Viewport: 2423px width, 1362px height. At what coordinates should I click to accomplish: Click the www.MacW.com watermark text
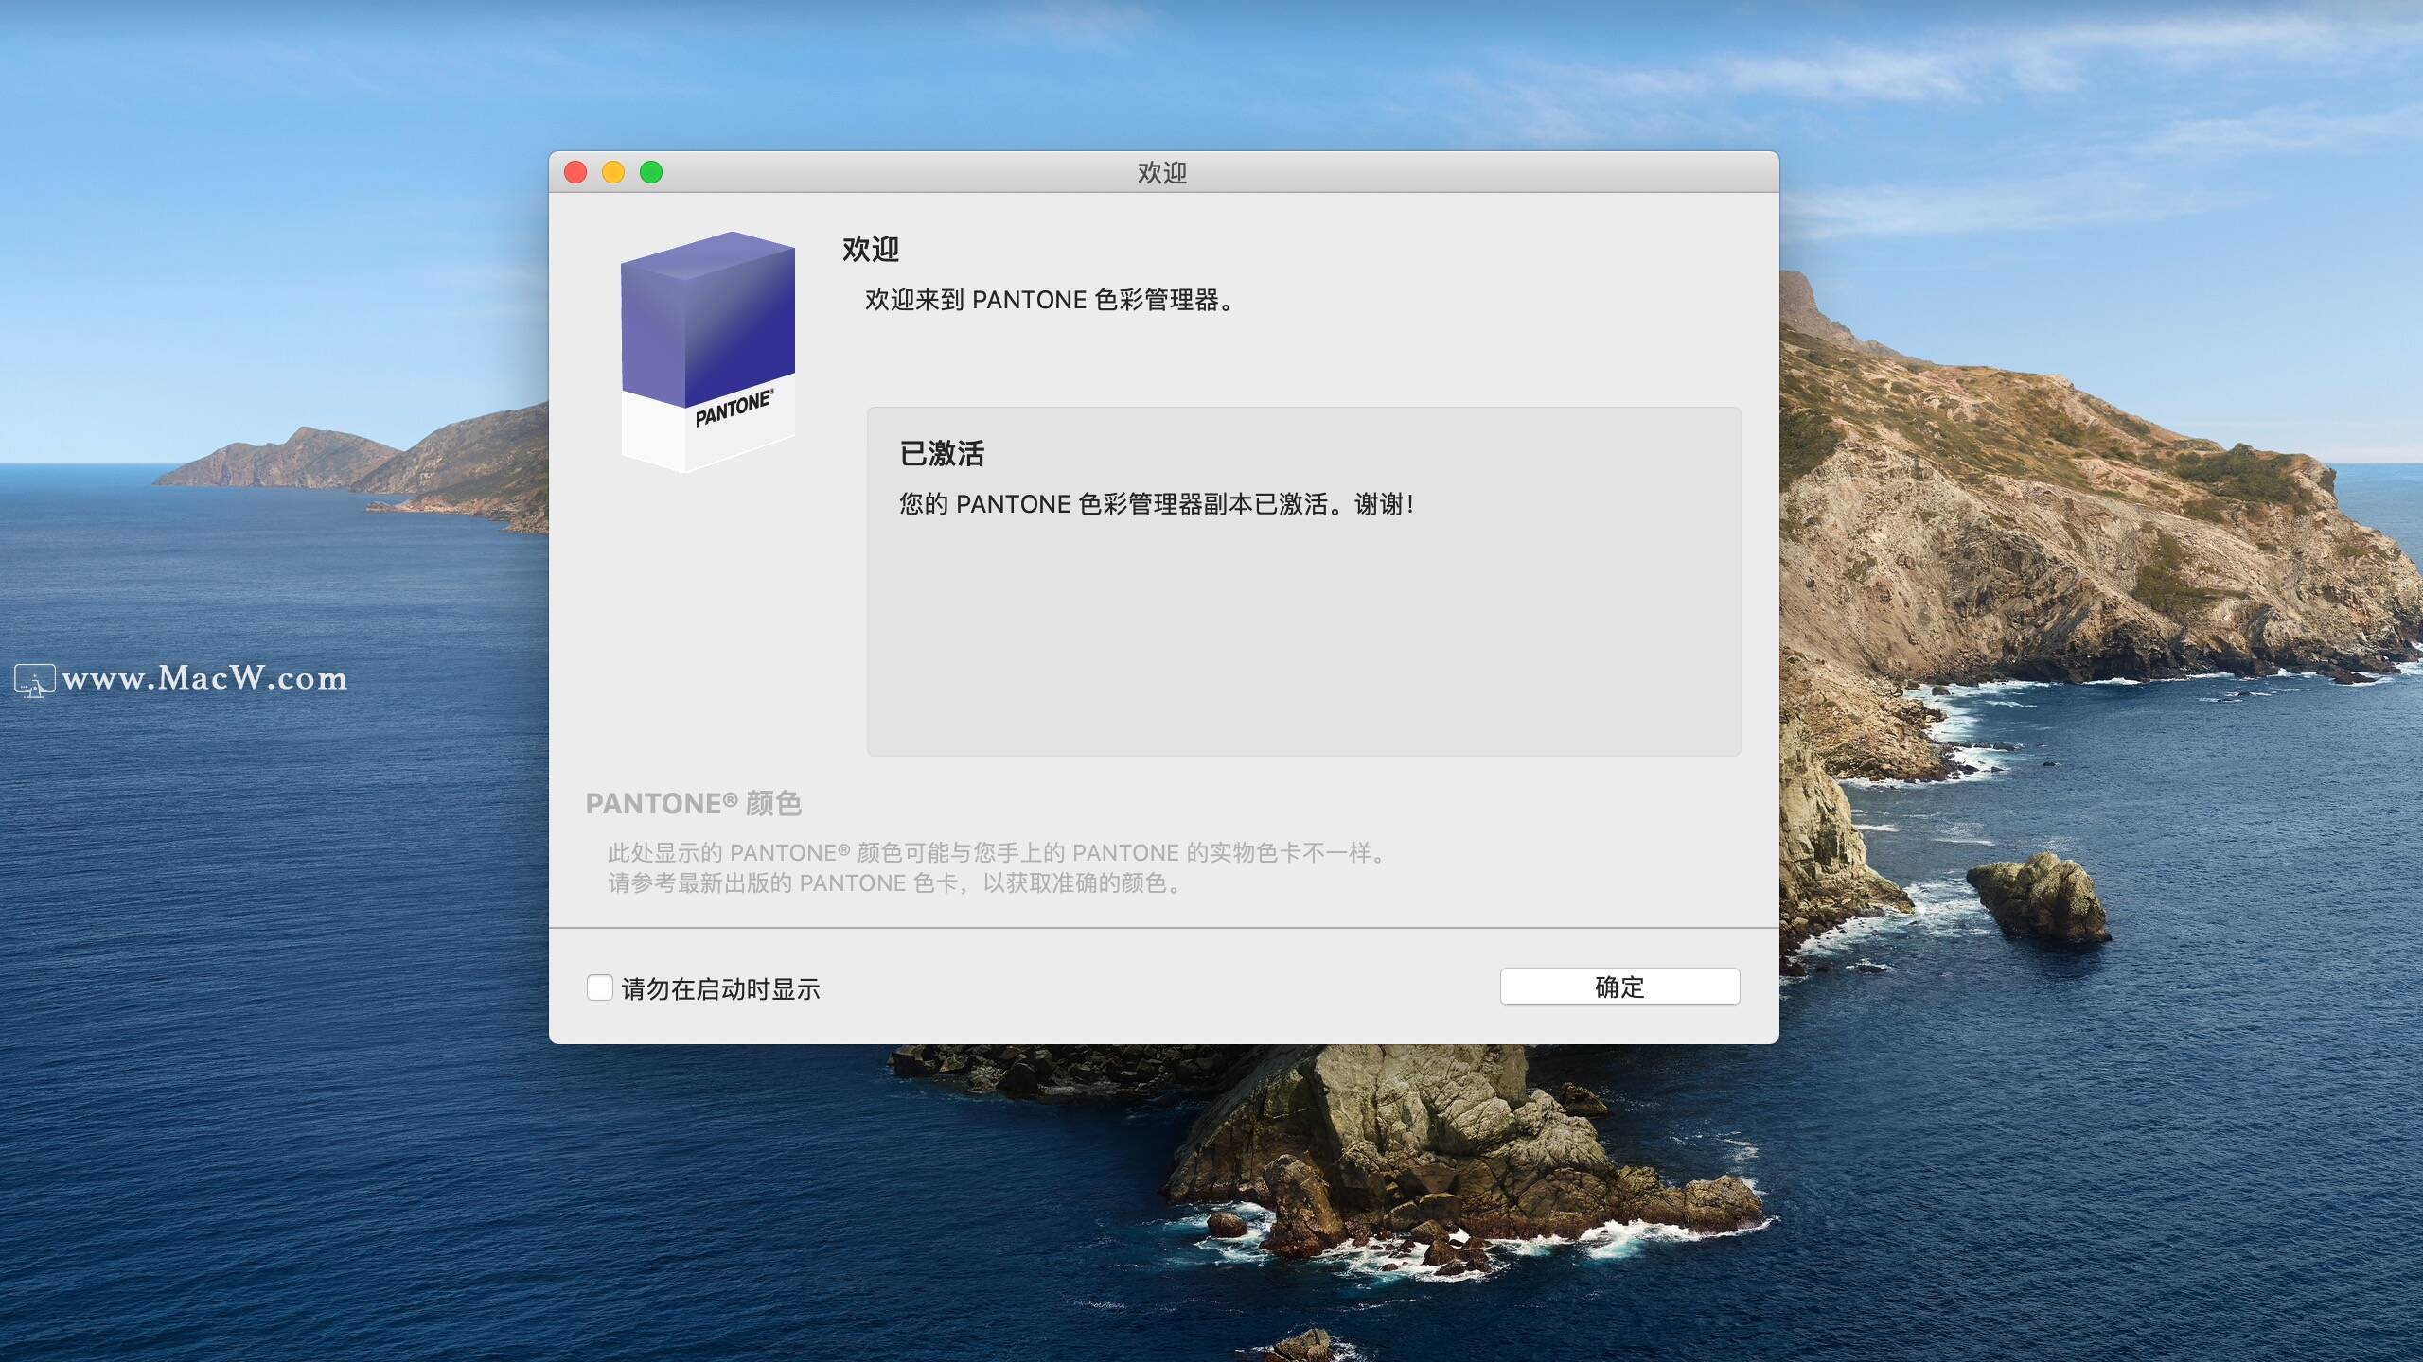(204, 678)
